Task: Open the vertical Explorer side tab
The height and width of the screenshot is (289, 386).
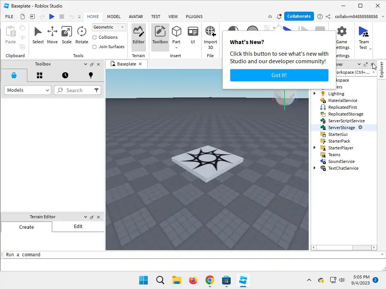Action: click(381, 70)
